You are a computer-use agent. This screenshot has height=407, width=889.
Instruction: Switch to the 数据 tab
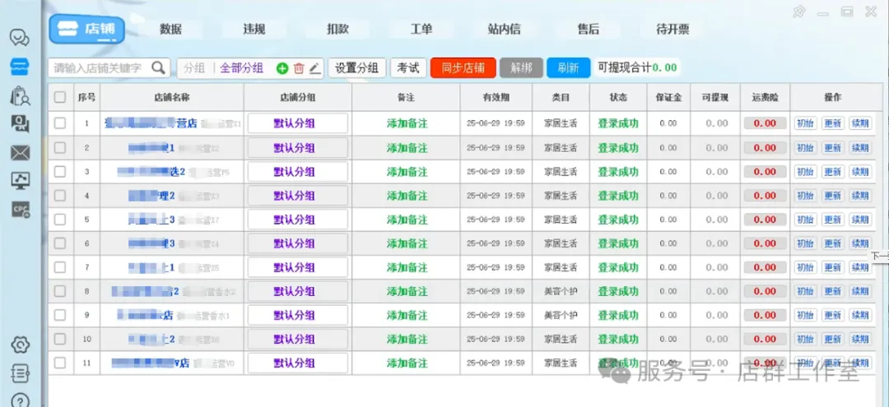coord(170,29)
